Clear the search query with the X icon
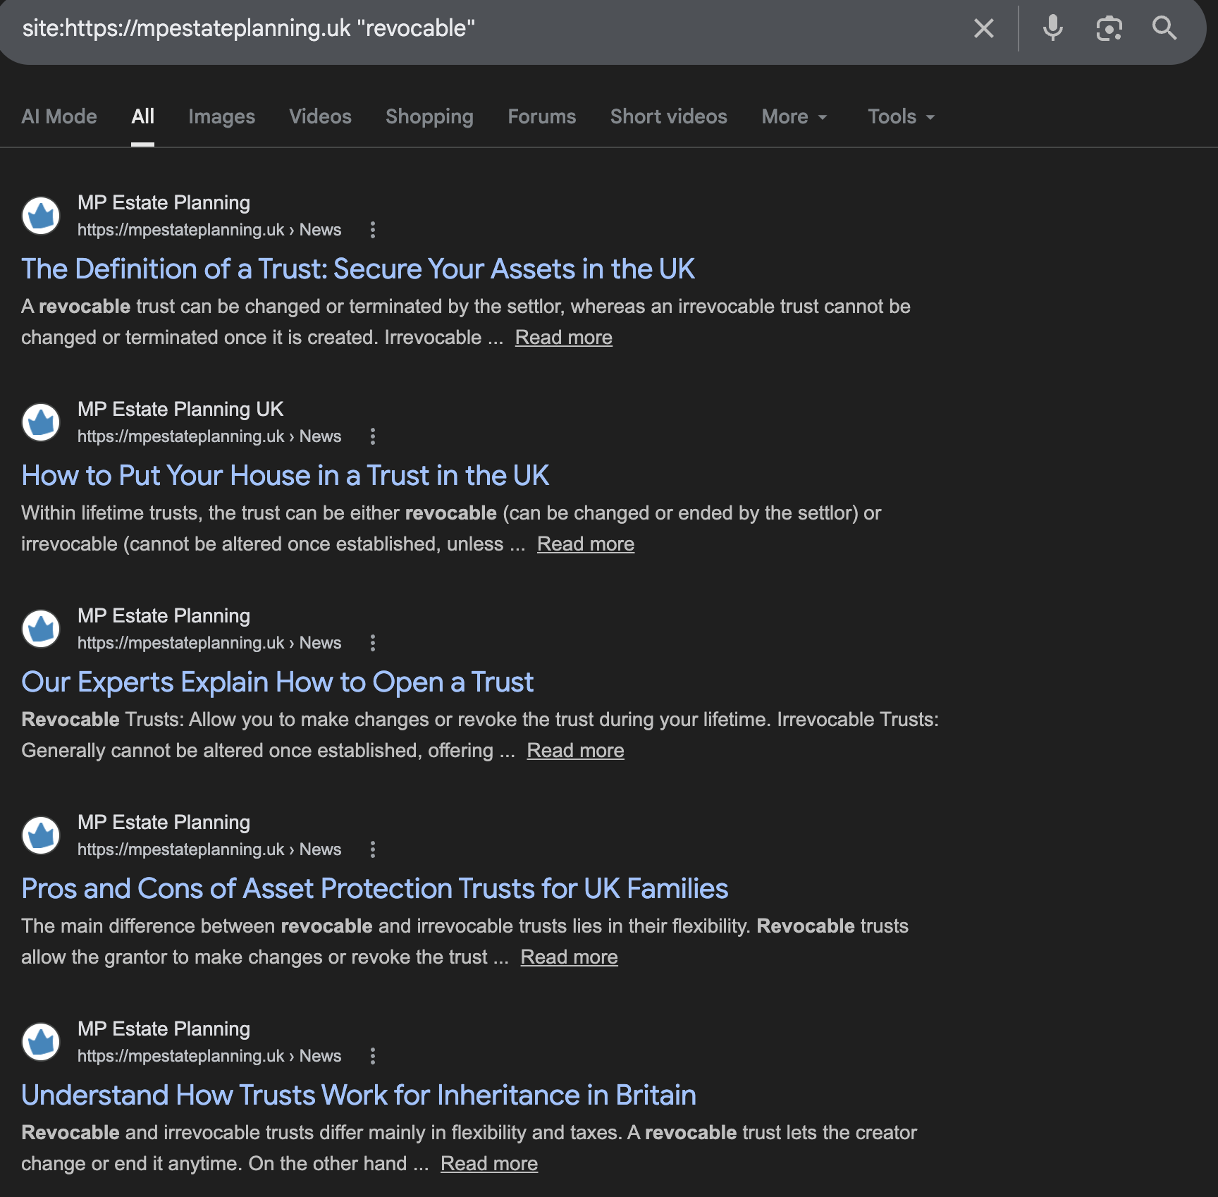Viewport: 1218px width, 1197px height. coord(983,29)
